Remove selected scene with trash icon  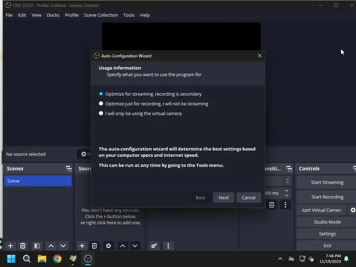(23, 246)
